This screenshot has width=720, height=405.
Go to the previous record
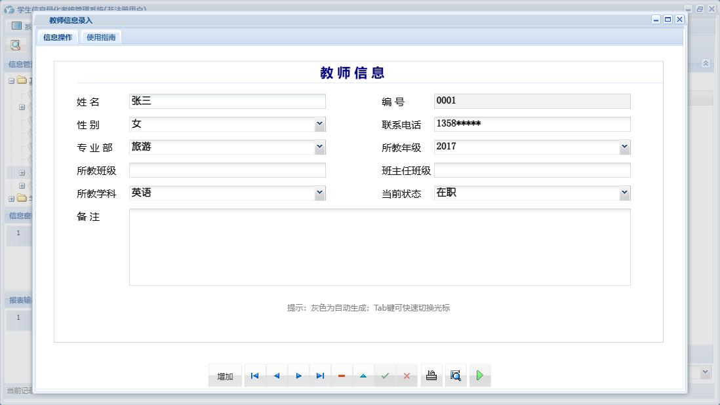tap(277, 376)
